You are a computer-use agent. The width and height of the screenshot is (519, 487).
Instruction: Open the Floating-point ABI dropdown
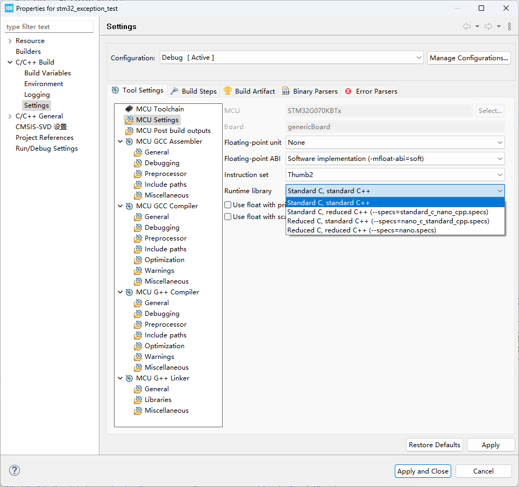395,159
